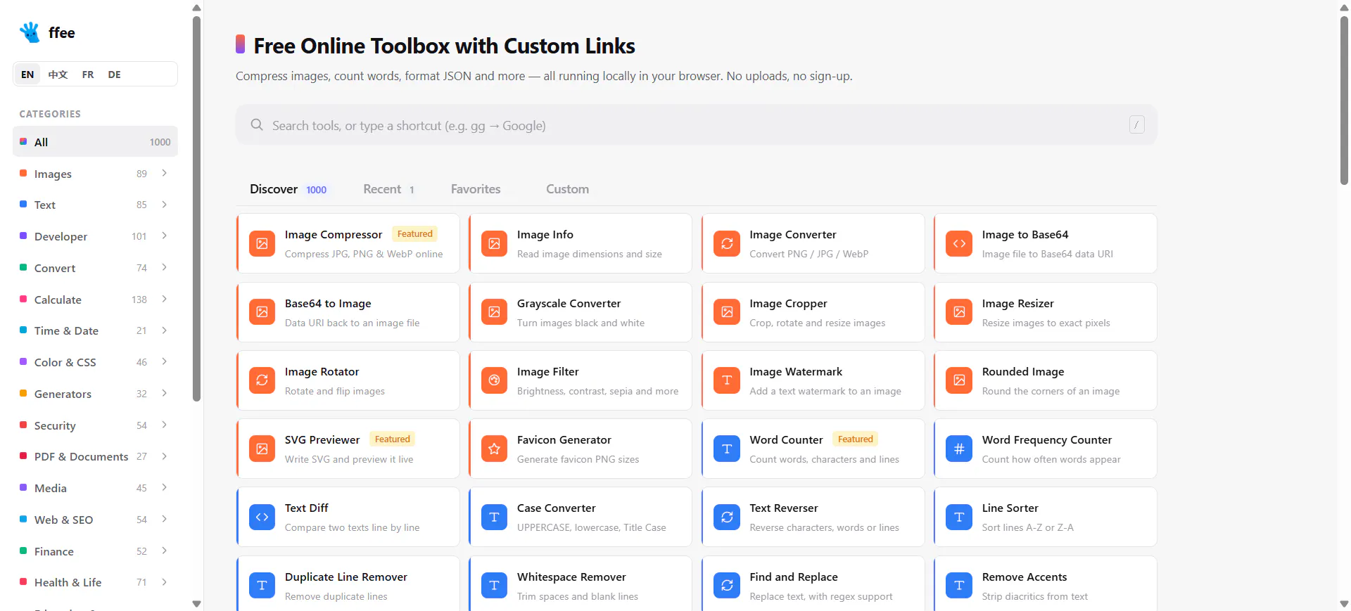The width and height of the screenshot is (1351, 611).
Task: Select the Text Reverser icon
Action: click(727, 517)
